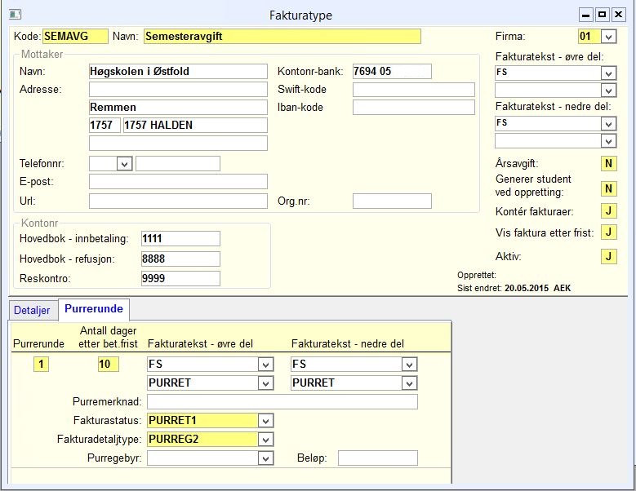Toggle Vis faktura etter frist field
636x491 pixels.
coord(608,232)
